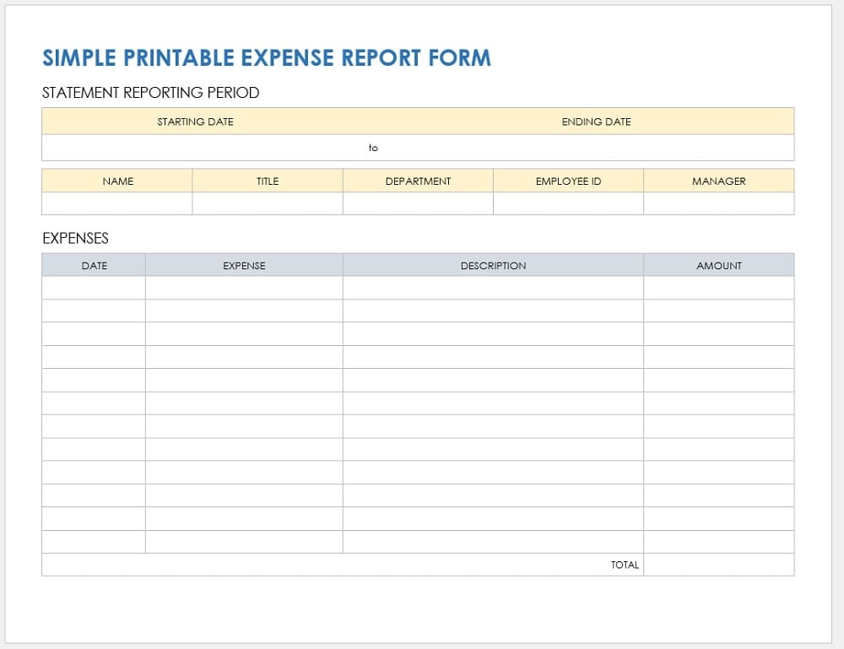
Task: Select the DESCRIPTION column header
Action: pos(494,265)
